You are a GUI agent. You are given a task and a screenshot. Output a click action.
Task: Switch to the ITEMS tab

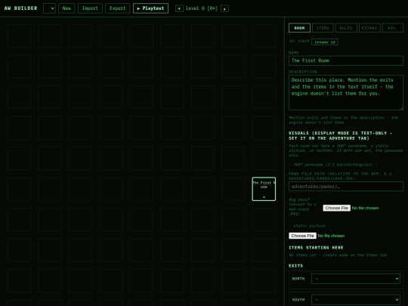[323, 28]
